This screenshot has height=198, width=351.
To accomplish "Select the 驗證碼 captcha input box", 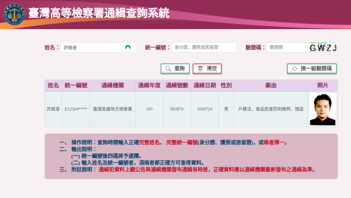I will tap(285, 47).
